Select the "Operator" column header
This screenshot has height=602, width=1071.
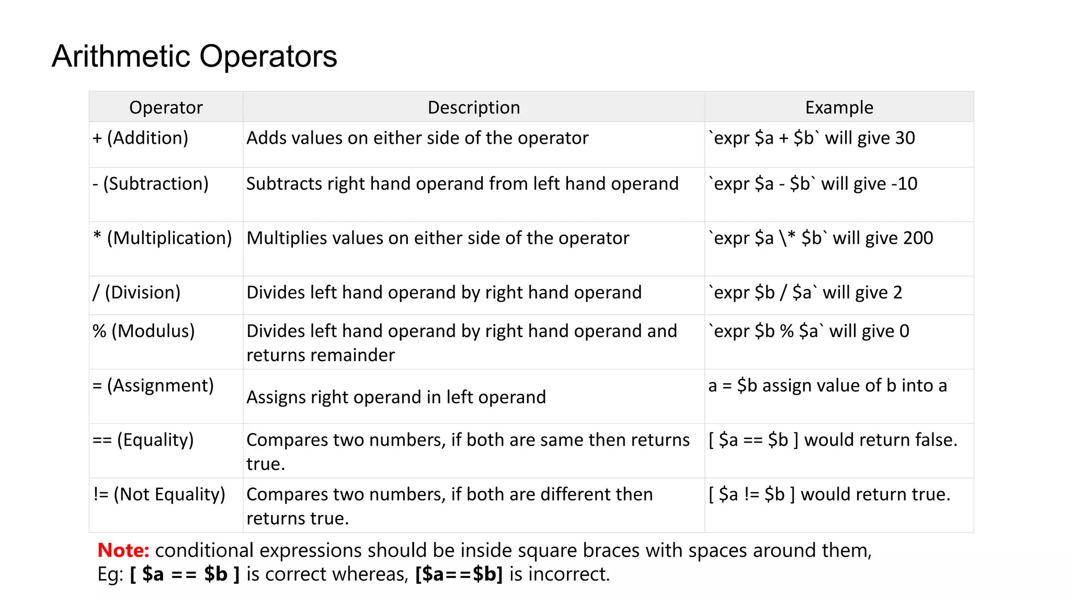pos(166,107)
